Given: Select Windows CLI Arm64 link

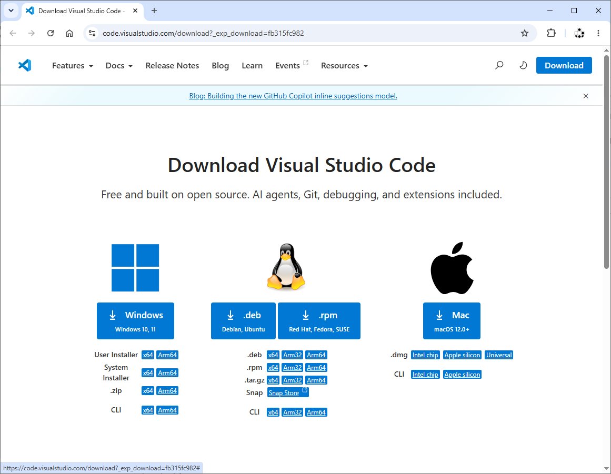Looking at the screenshot, I should [167, 410].
